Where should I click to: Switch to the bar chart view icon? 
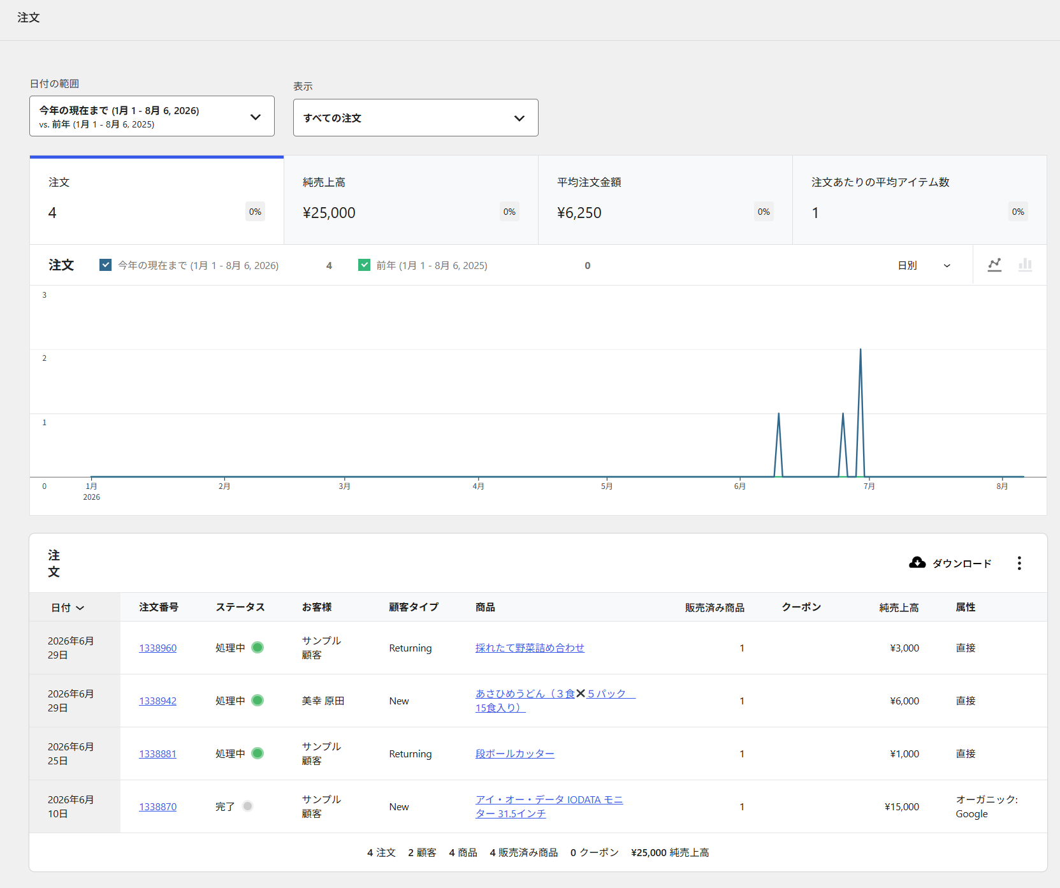[x=1025, y=265]
